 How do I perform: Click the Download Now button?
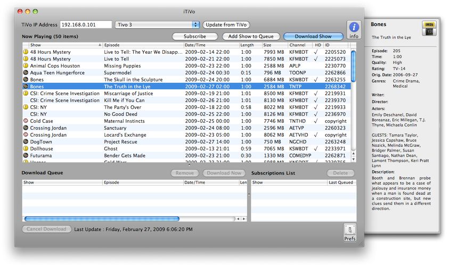(224, 173)
